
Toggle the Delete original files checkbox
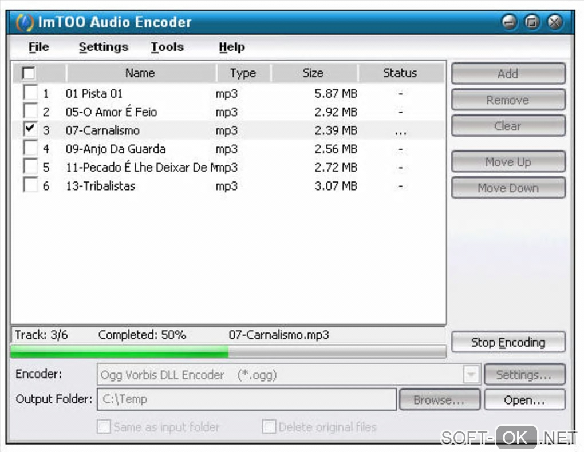(269, 426)
